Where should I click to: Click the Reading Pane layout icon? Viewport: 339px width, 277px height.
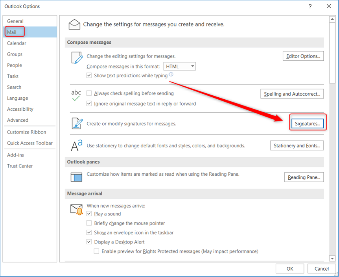76,177
